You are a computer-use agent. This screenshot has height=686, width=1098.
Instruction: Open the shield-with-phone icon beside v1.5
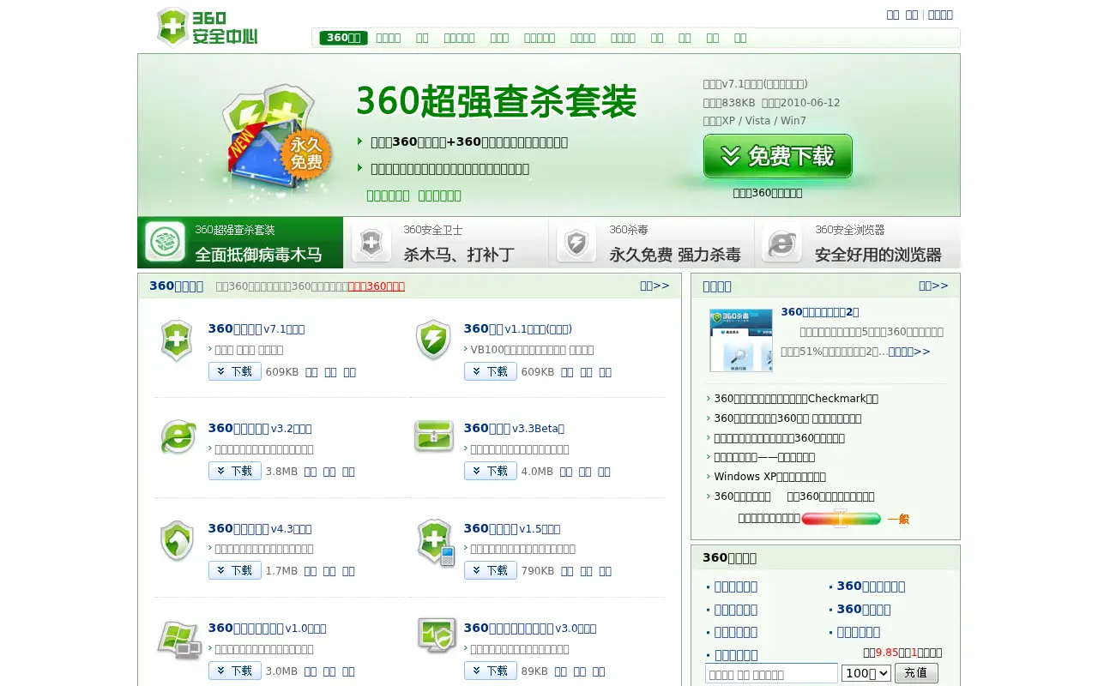[435, 542]
